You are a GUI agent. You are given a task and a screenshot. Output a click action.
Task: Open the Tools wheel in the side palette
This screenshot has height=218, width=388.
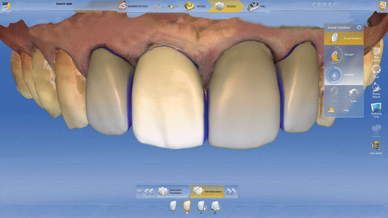tap(376, 71)
